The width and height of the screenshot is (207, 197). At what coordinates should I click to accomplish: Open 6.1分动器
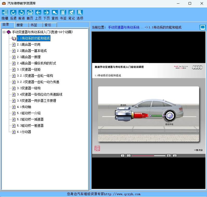(24, 132)
